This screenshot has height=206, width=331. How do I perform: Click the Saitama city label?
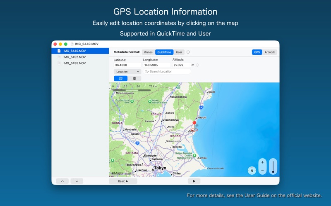click(157, 159)
